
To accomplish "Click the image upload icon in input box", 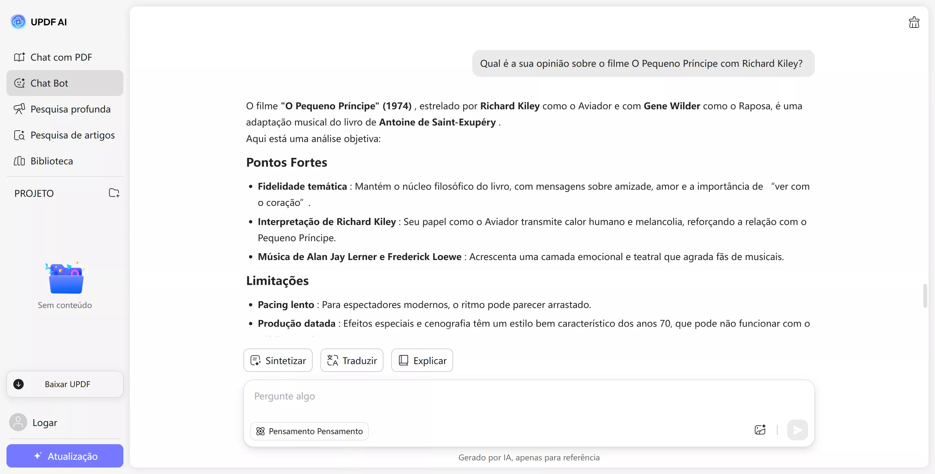I will [760, 430].
